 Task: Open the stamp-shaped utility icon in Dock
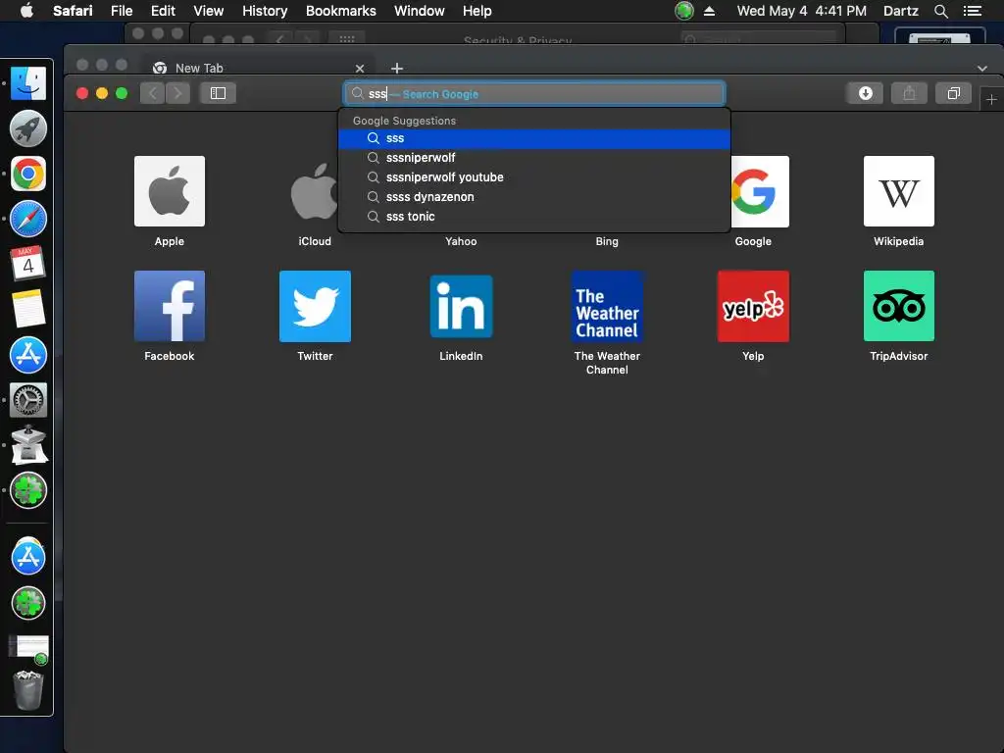coord(28,445)
